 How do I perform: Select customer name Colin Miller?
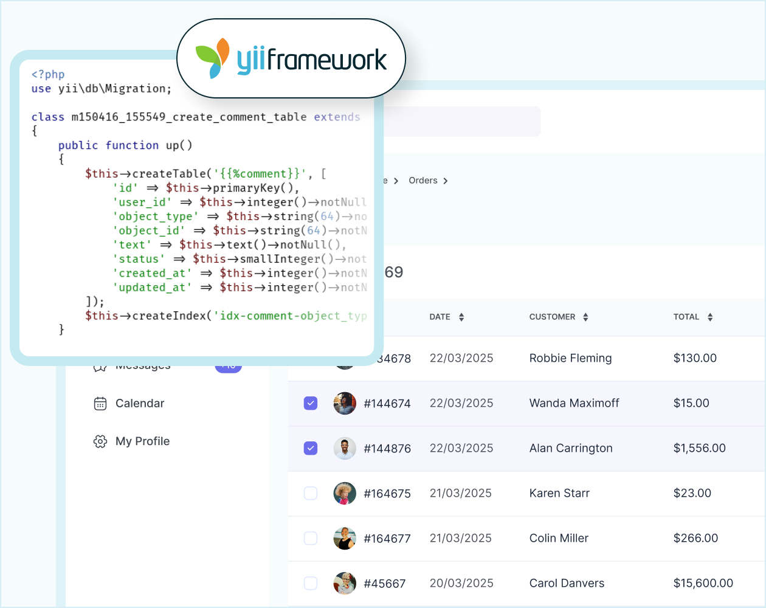pos(559,538)
